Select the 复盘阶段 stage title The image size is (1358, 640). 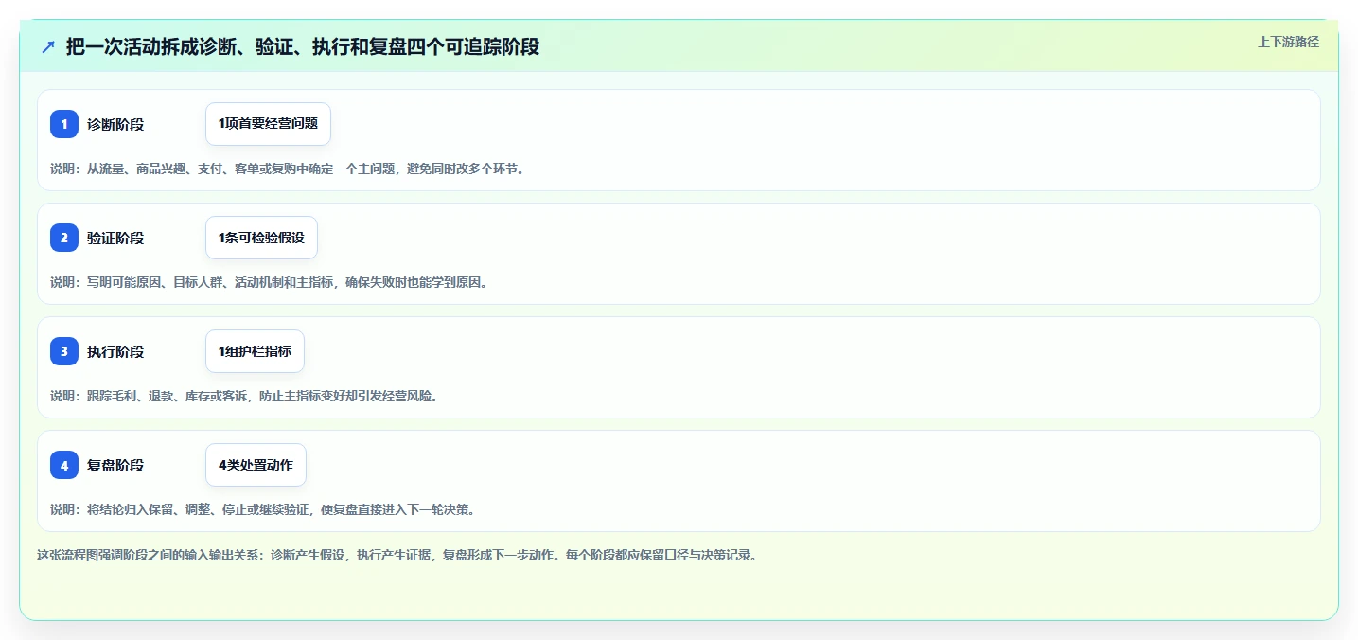[x=115, y=465]
